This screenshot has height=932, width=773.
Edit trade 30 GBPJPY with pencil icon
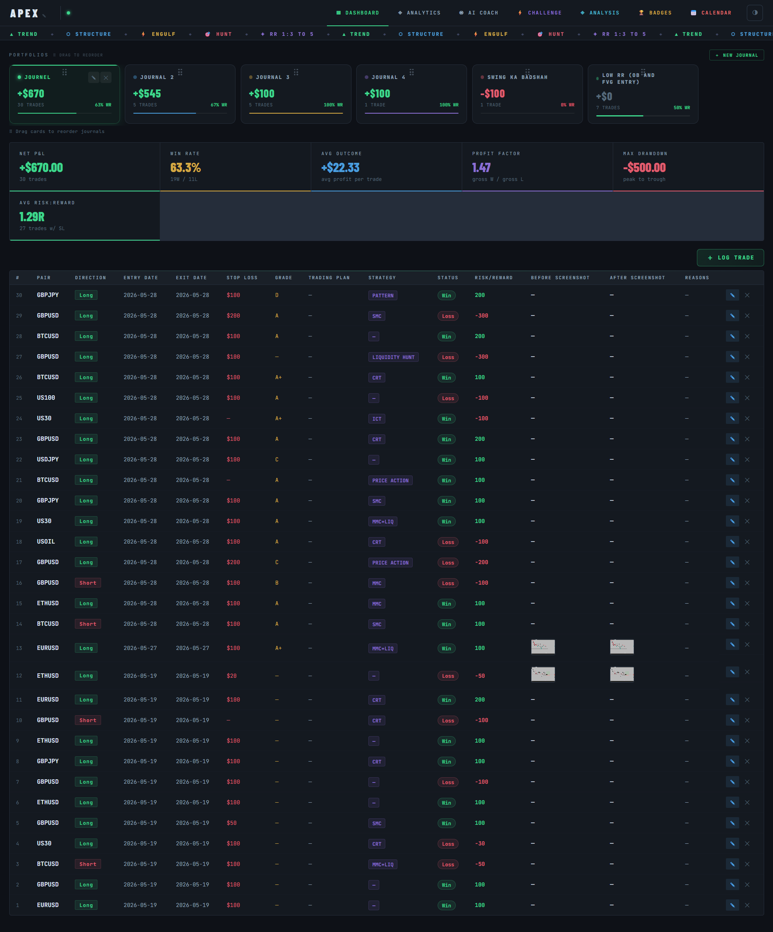(732, 295)
